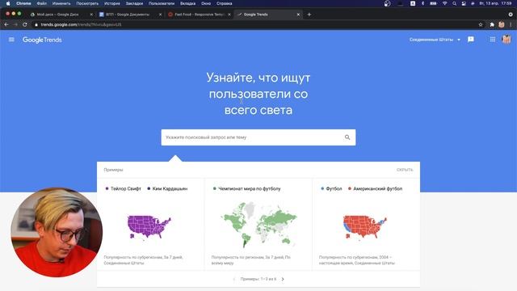
Task: Go to next examples with right chevron
Action: click(283, 279)
